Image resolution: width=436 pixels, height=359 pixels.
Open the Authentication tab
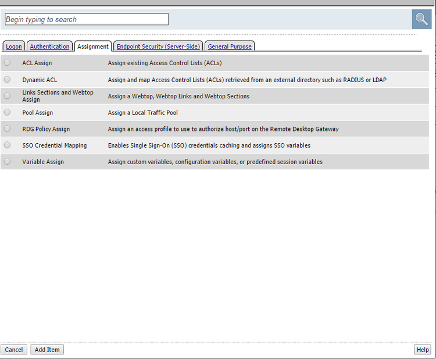(50, 47)
